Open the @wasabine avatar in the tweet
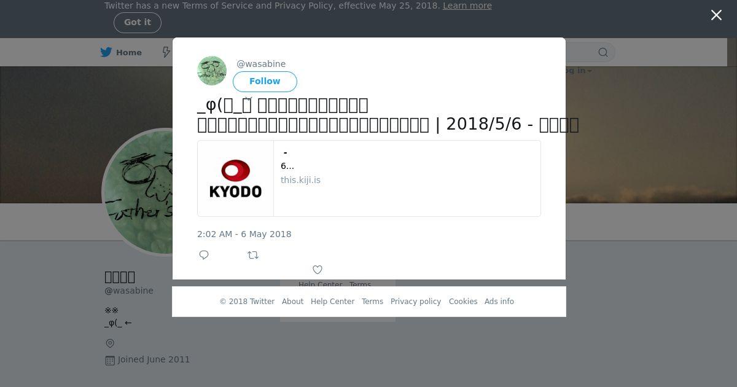Image resolution: width=737 pixels, height=387 pixels. (212, 71)
